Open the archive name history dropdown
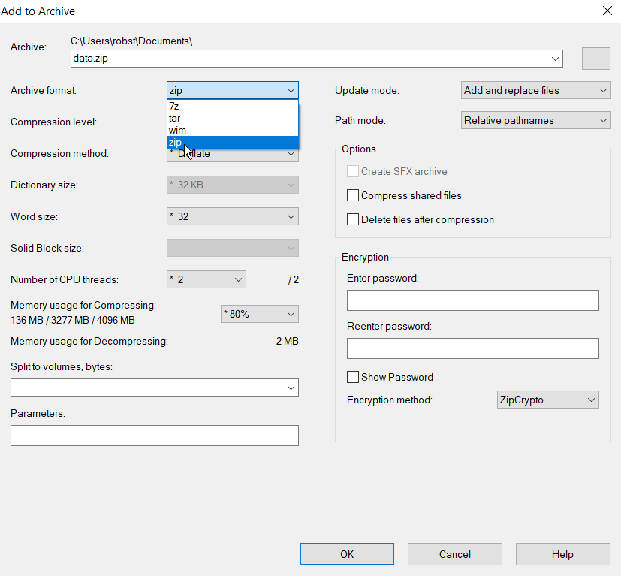 pos(555,59)
